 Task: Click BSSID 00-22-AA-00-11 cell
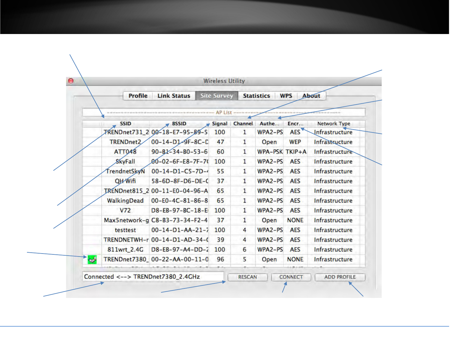pyautogui.click(x=180, y=259)
